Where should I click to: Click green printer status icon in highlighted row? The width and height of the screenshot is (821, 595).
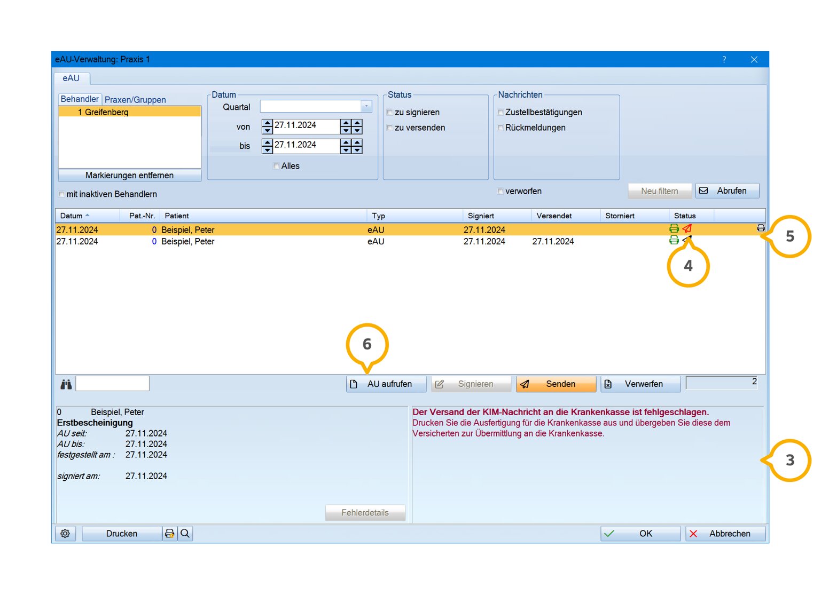(x=674, y=229)
